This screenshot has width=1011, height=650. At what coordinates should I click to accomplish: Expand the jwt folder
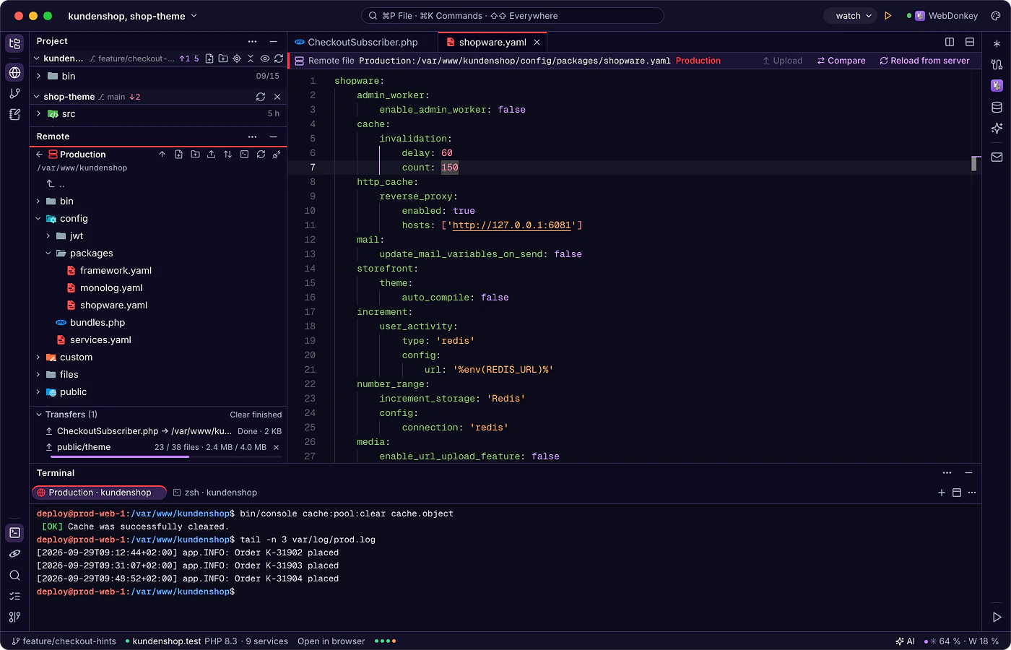pos(48,236)
